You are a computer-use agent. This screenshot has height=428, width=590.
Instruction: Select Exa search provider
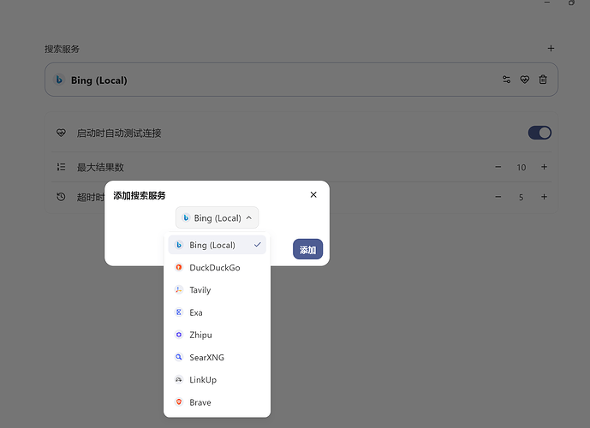pyautogui.click(x=218, y=312)
